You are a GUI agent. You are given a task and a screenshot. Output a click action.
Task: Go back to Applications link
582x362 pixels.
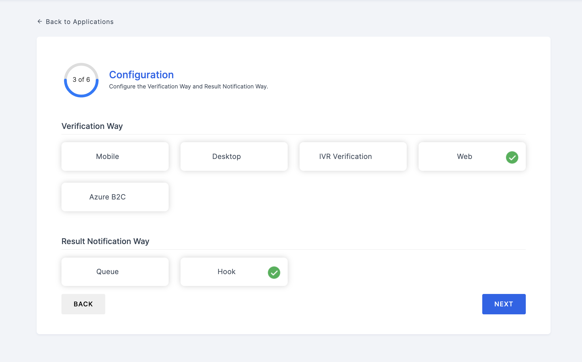[76, 22]
